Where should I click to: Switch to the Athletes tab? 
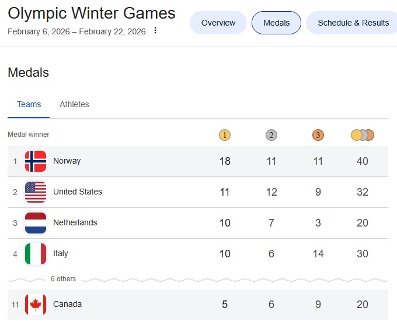click(x=74, y=105)
